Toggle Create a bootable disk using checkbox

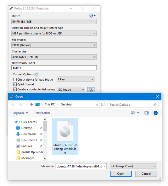15,89
